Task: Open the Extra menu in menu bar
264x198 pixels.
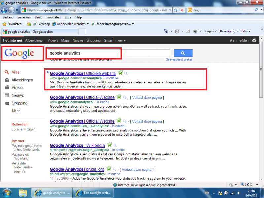Action: (68, 17)
